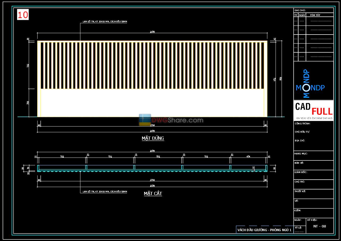Viewport: 341px width, 241px height.
Task: Click the GHI CHÚ notes header
Action: (300, 10)
